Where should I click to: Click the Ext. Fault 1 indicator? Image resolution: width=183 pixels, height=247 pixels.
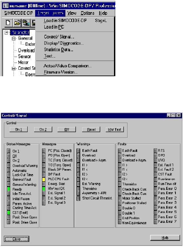point(155,165)
